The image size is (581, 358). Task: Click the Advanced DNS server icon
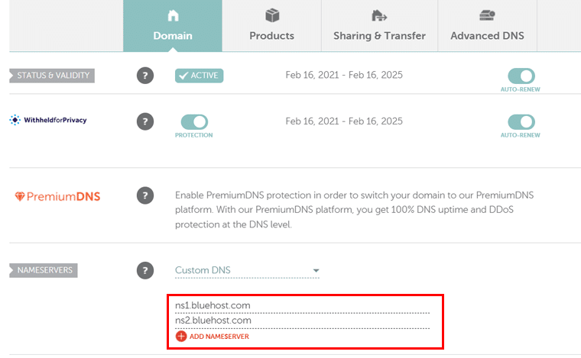487,15
